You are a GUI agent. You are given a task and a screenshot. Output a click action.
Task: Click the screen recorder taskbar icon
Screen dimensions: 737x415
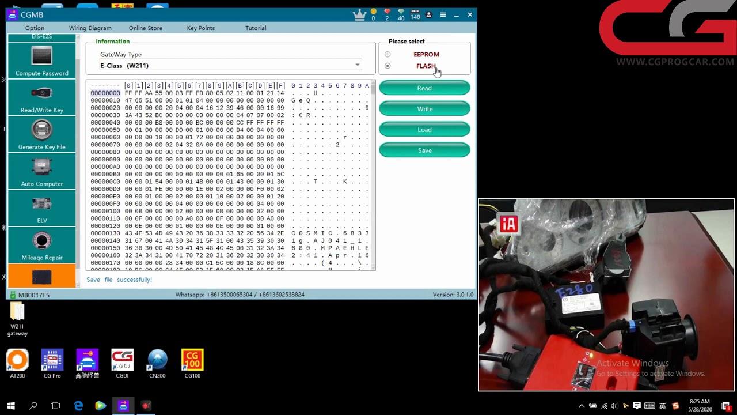146,406
